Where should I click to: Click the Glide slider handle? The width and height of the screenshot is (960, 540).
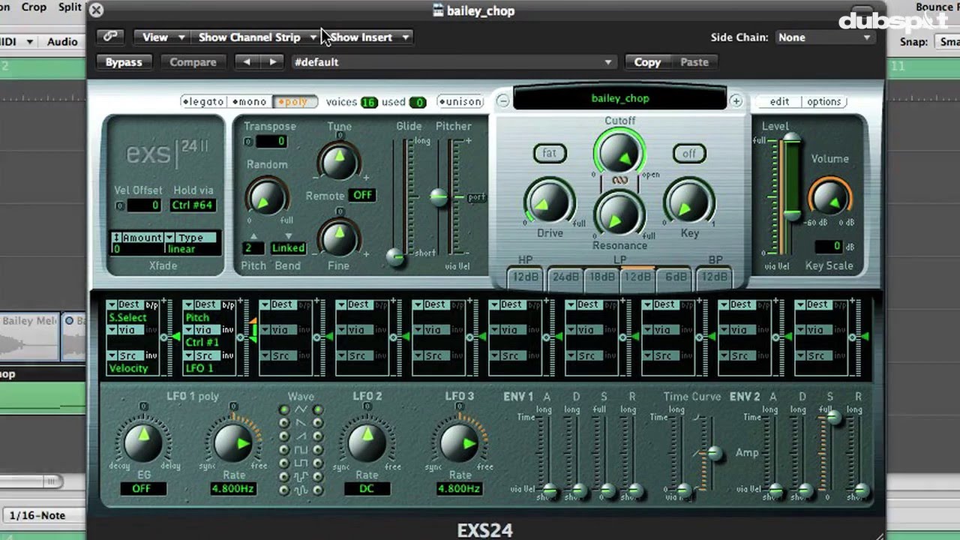[397, 257]
